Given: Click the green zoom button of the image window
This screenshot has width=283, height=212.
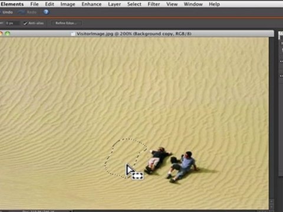Looking at the screenshot, I should point(8,34).
